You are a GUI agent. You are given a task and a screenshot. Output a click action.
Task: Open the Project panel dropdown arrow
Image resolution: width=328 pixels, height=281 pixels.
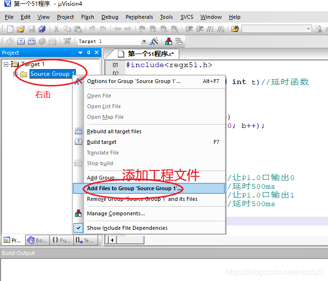(80, 53)
